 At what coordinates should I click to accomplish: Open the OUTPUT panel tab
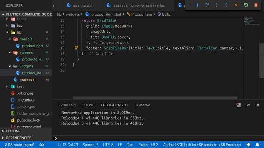[88, 105]
